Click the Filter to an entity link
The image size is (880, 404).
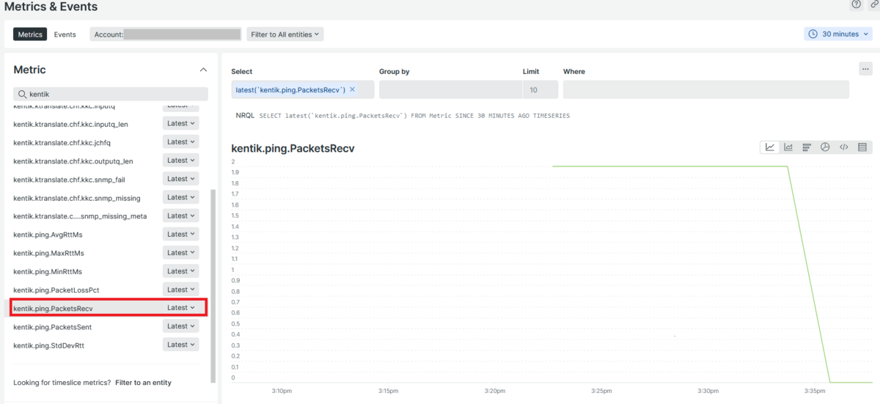coord(143,383)
